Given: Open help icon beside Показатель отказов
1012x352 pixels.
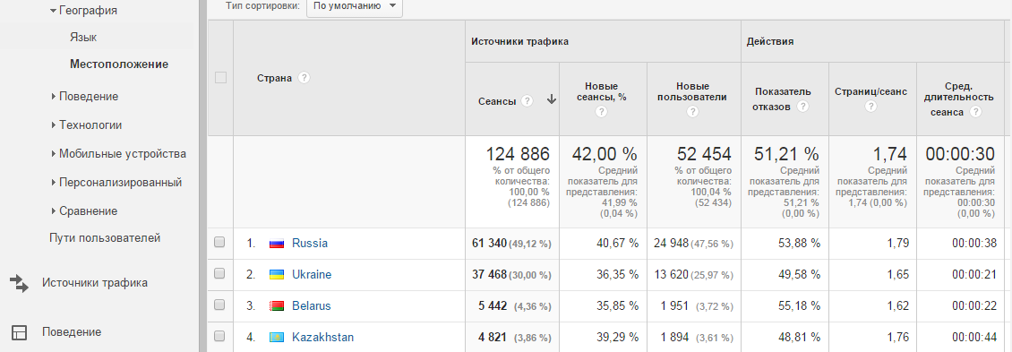Looking at the screenshot, I should coord(802,107).
